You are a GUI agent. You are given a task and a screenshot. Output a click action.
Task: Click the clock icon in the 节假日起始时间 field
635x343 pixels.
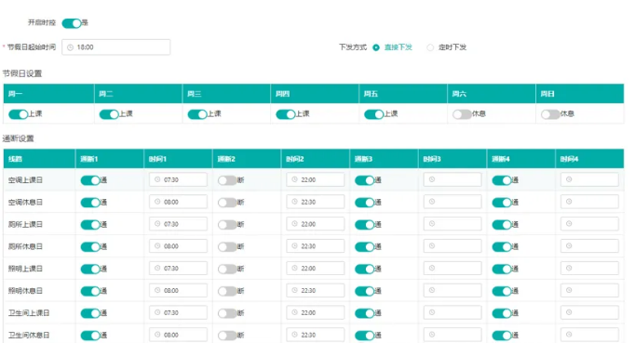[x=70, y=47]
